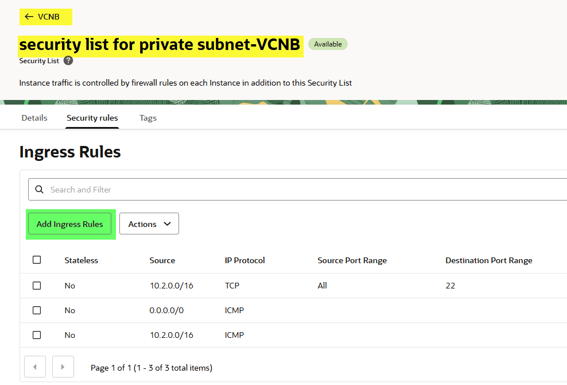Screen dimensions: 567x385
Task: Select the 0.0.0.0/0 ICMP rule checkbox
Action: coord(37,310)
